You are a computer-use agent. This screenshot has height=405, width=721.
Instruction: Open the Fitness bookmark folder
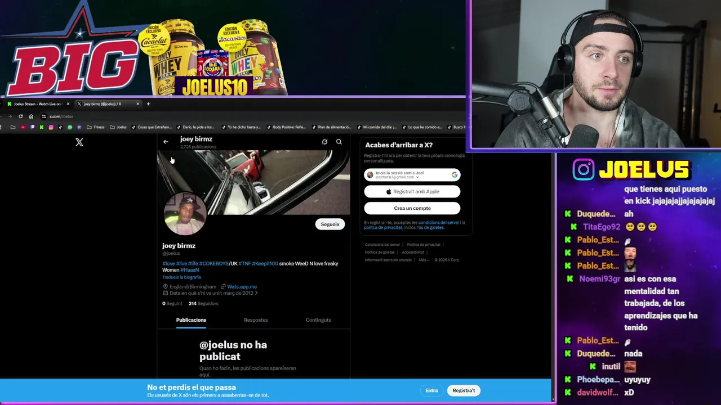95,127
